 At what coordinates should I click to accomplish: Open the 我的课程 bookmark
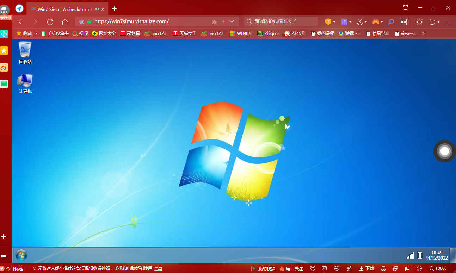pyautogui.click(x=322, y=33)
